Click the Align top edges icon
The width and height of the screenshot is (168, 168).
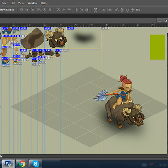click(x=21, y=10)
